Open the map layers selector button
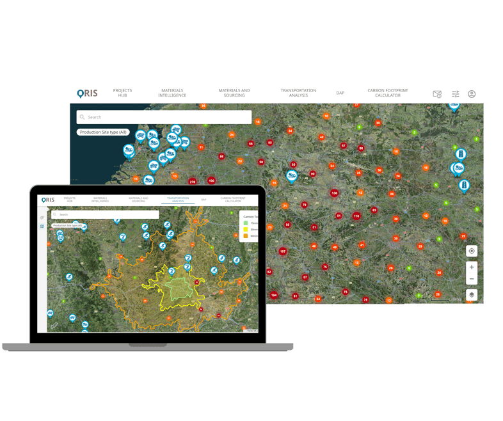The image size is (503, 421). pyautogui.click(x=472, y=295)
